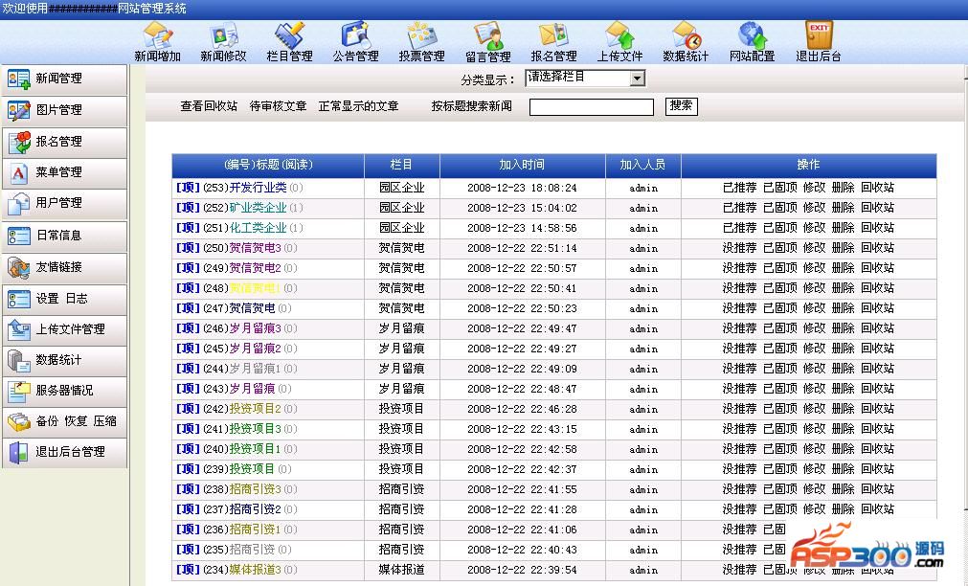Click the 网站配置 globe icon

pyautogui.click(x=752, y=35)
